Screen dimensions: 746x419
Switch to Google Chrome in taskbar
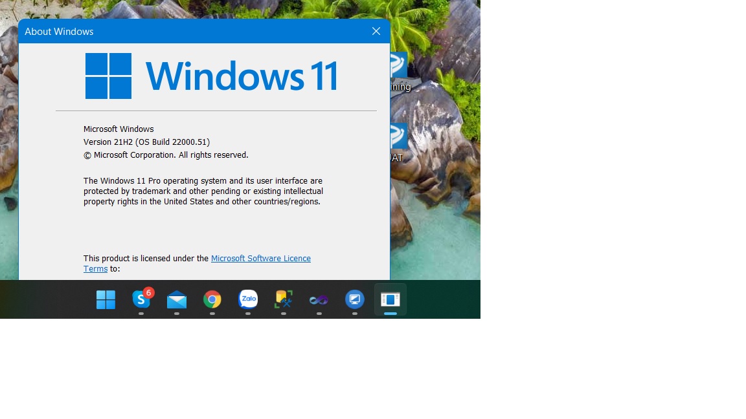point(212,300)
